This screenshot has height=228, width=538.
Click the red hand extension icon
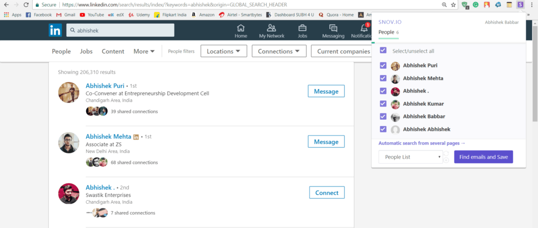pyautogui.click(x=487, y=5)
